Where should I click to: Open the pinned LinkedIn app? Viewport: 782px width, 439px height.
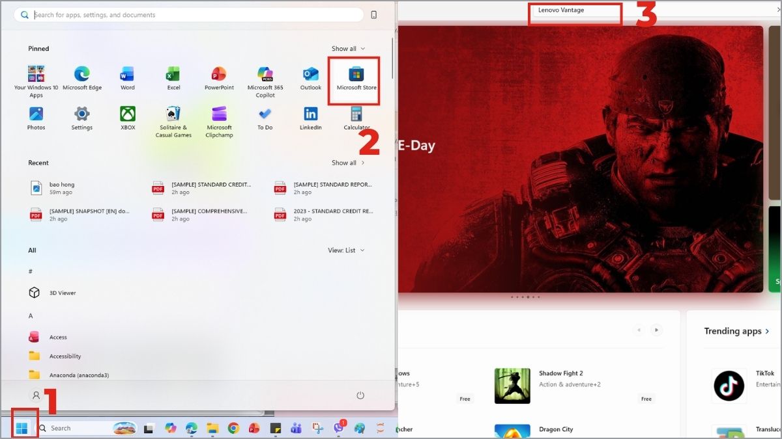(x=311, y=118)
